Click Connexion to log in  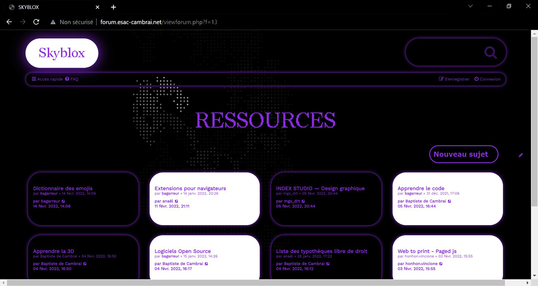(487, 79)
